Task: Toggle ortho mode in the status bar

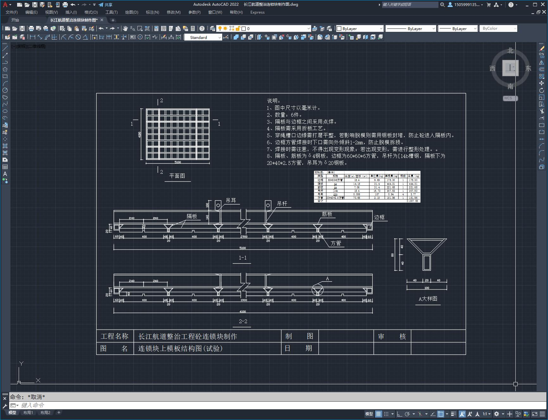Action: tap(400, 414)
